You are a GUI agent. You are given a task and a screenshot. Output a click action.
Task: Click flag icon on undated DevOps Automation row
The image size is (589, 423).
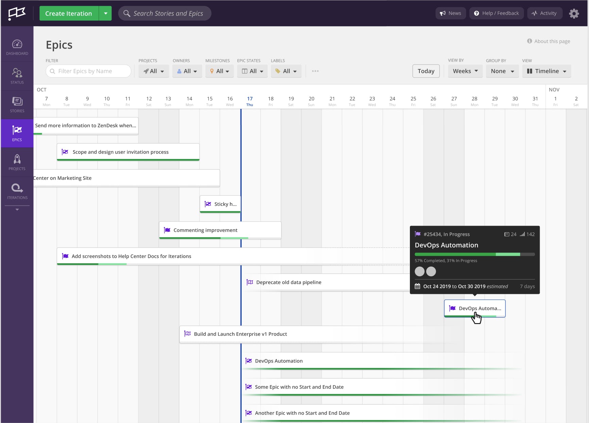pyautogui.click(x=249, y=361)
